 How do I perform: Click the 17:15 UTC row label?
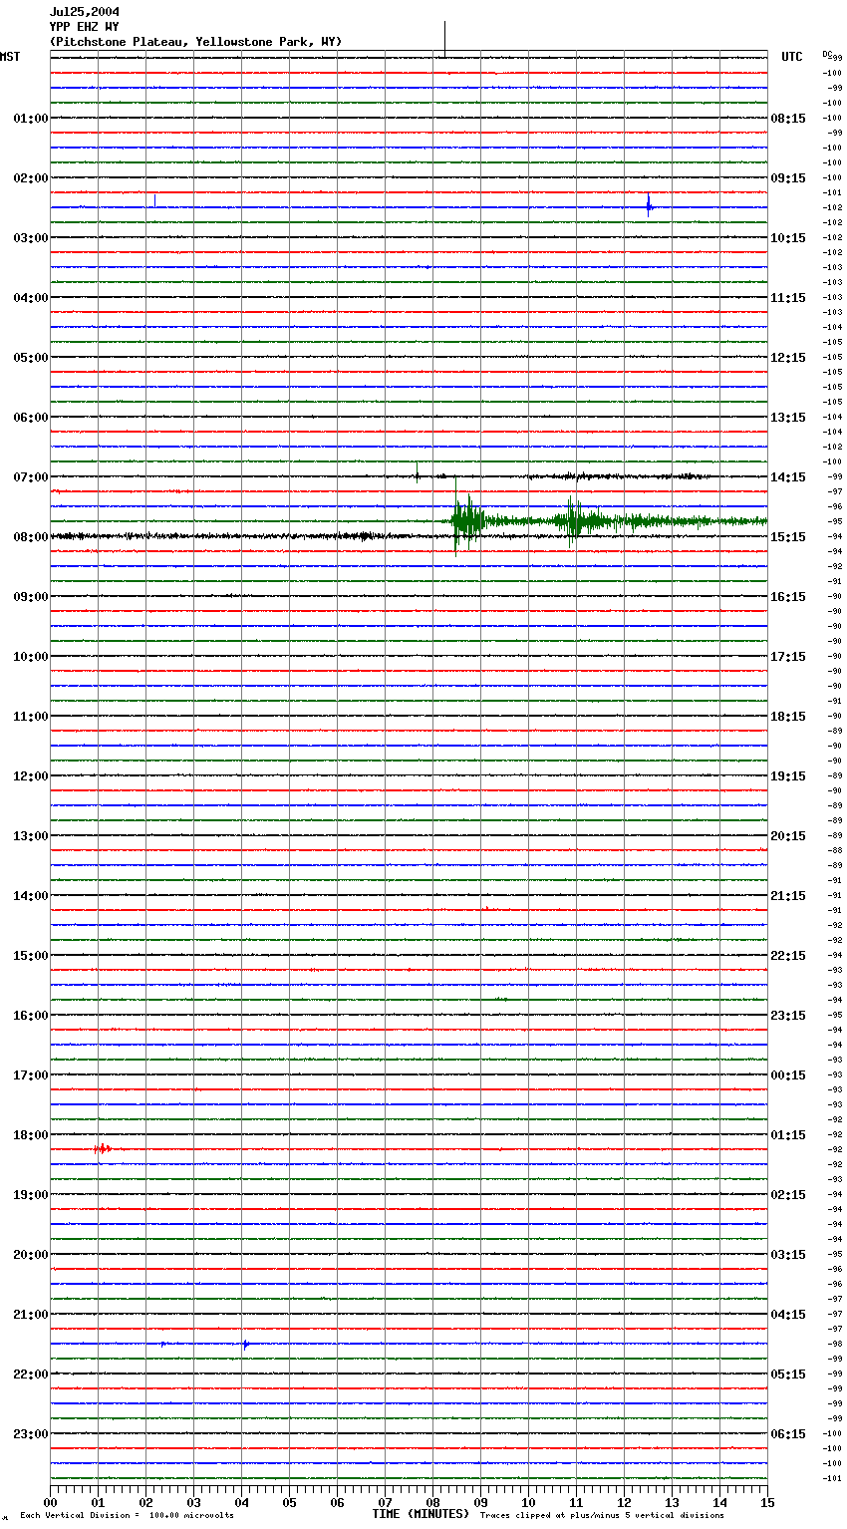[788, 657]
